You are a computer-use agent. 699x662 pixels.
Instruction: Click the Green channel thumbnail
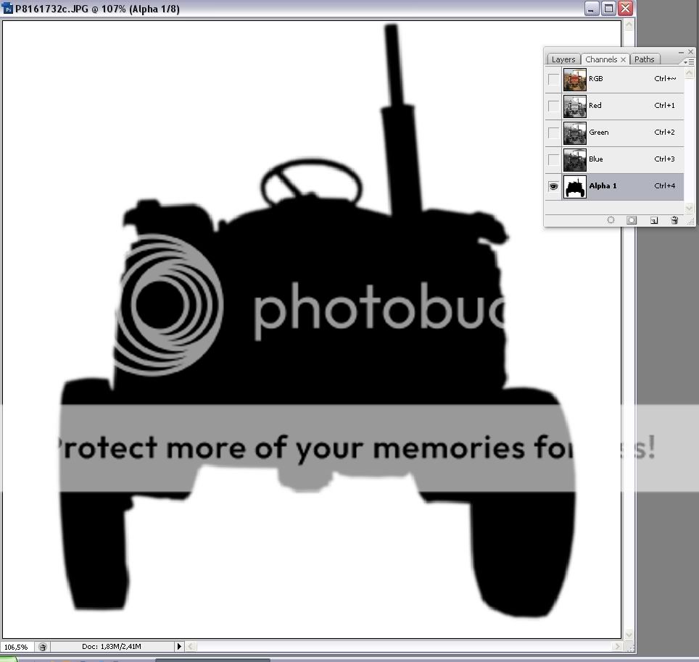click(574, 133)
